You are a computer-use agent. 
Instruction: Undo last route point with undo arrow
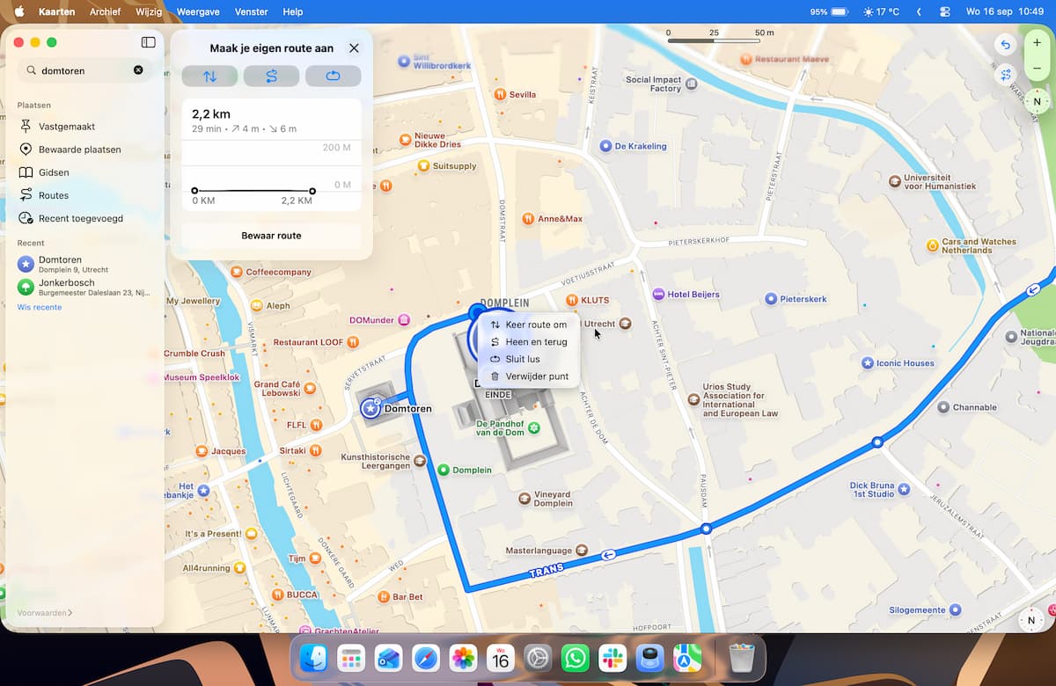pos(1005,44)
